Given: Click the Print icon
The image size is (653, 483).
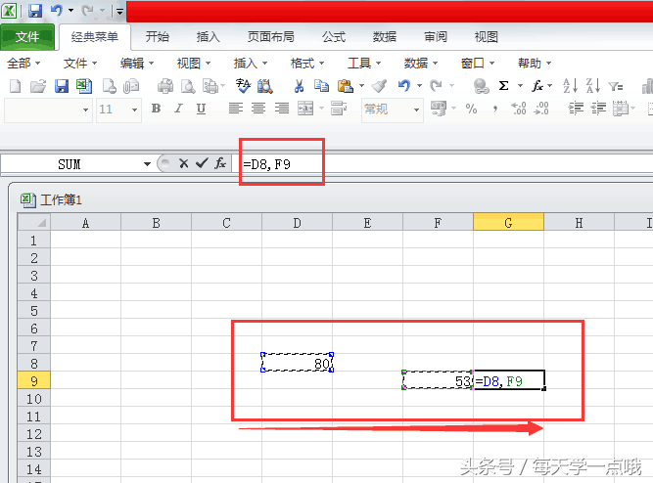Looking at the screenshot, I should [165, 86].
